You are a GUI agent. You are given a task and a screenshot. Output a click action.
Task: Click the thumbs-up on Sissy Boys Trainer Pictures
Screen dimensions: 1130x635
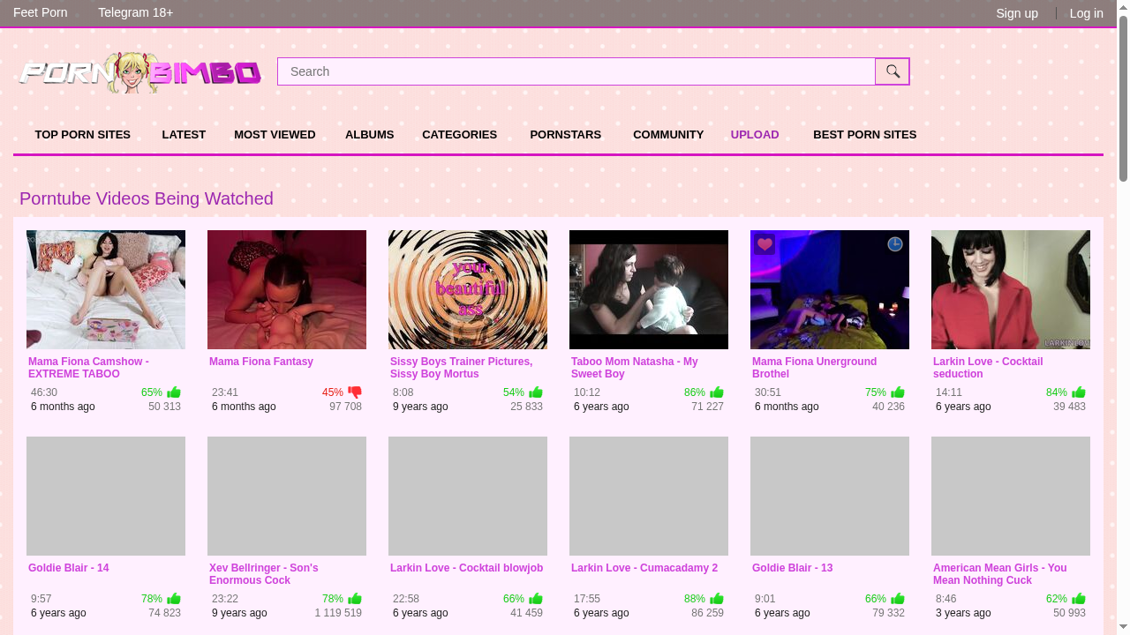[x=535, y=392]
